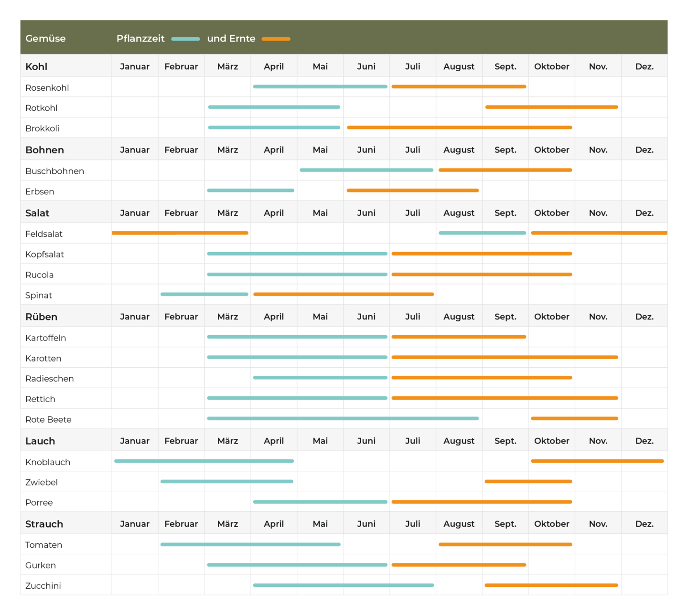This screenshot has width=688, height=615.
Task: Click the orange Ernte legend swatch
Action: (276, 39)
